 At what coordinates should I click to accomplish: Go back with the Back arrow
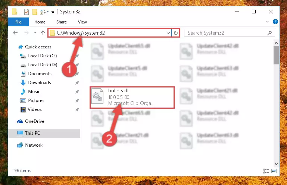(x=15, y=33)
